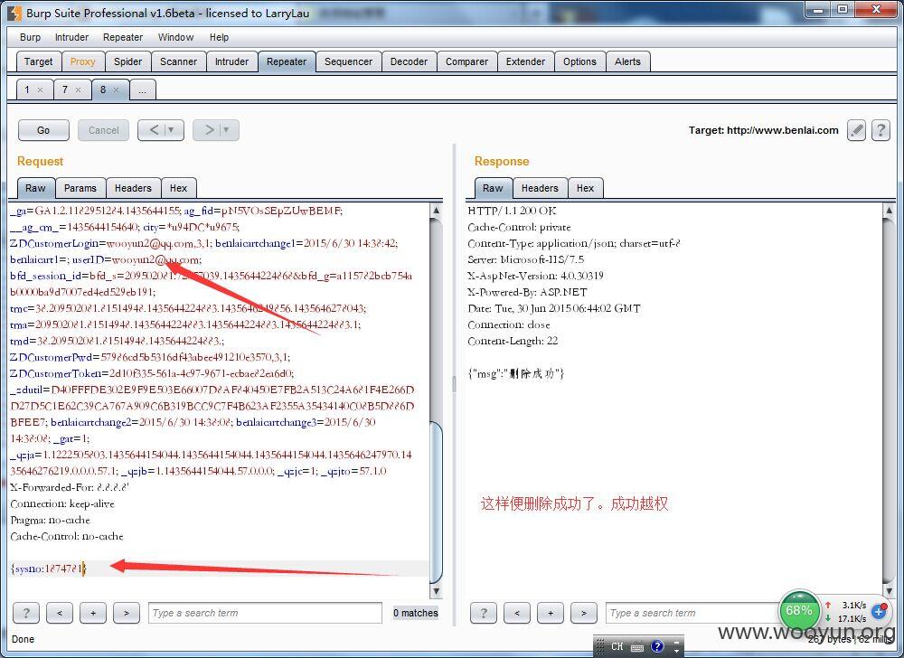Open the Intruder menu
This screenshot has height=658, width=904.
[x=71, y=37]
